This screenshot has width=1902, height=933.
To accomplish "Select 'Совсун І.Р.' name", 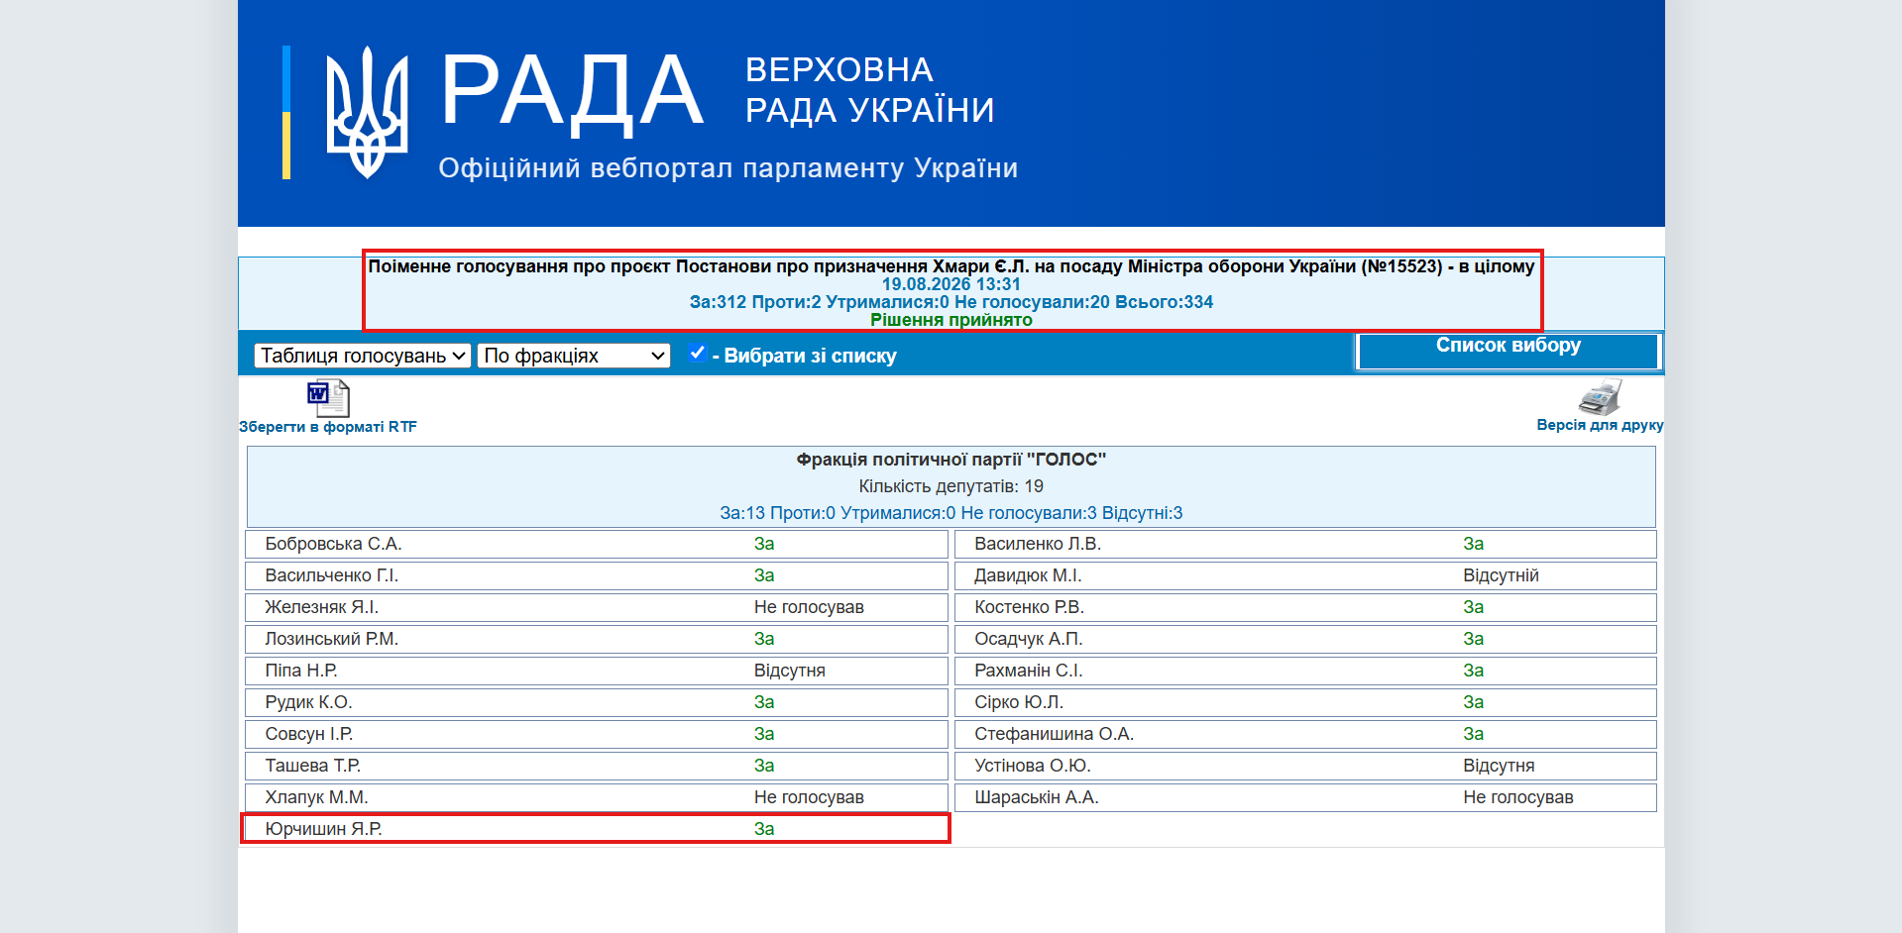I will (308, 734).
